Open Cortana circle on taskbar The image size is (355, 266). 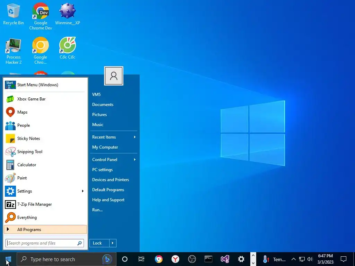125,259
